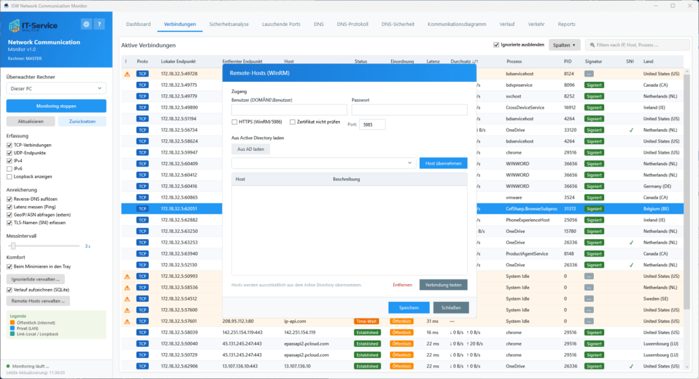Switch to the DNS-Protokoll tab

[x=352, y=25]
